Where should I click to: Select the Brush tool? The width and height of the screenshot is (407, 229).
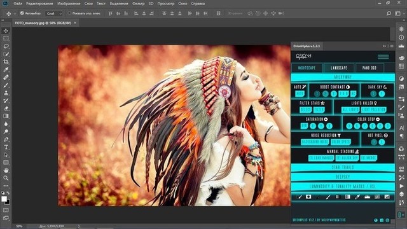point(6,85)
